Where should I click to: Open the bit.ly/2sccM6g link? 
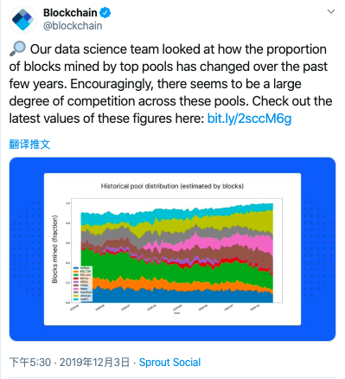249,119
